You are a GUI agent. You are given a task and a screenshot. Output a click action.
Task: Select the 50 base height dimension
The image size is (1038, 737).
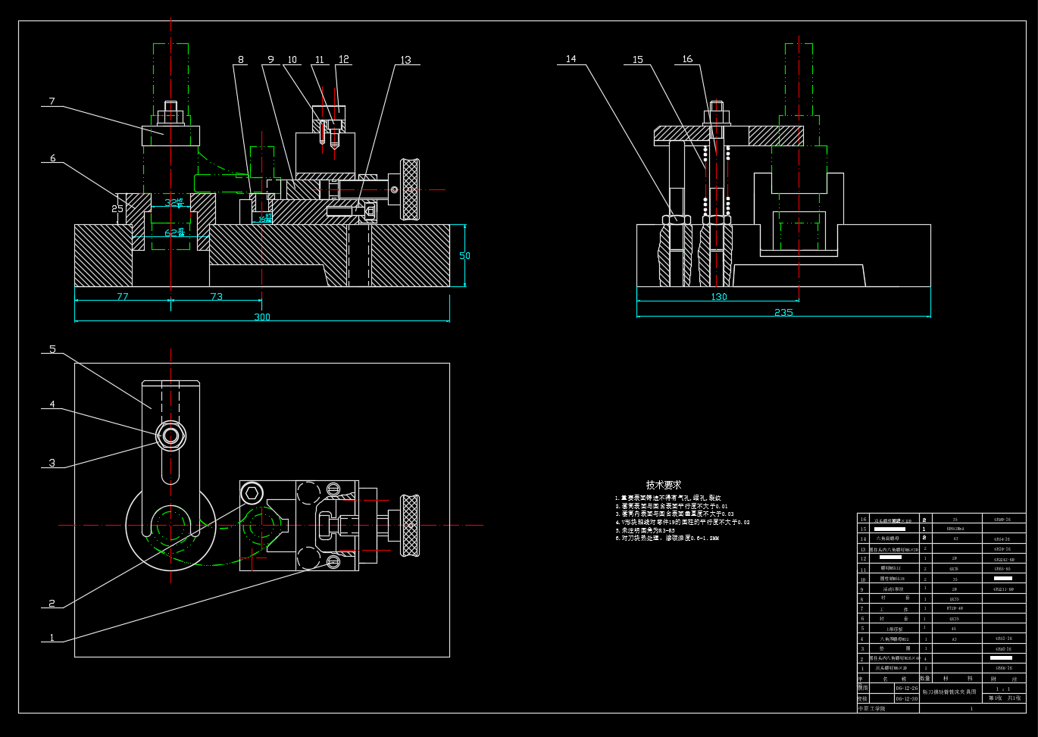point(464,256)
